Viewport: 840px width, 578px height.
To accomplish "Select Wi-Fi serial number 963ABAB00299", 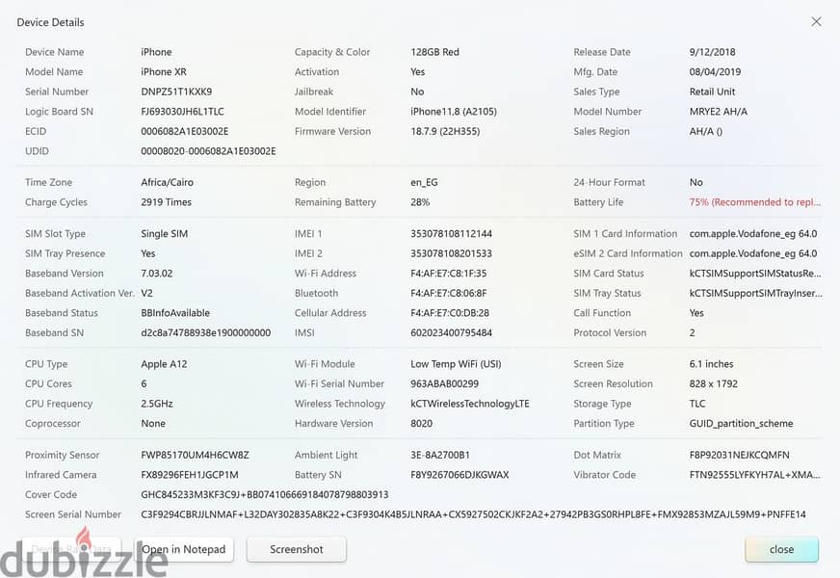I will click(445, 383).
